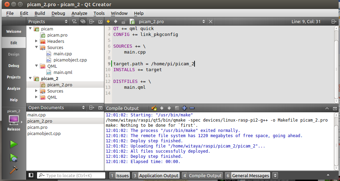Open the Tools menu
The height and width of the screenshot is (181, 340).
99,13
